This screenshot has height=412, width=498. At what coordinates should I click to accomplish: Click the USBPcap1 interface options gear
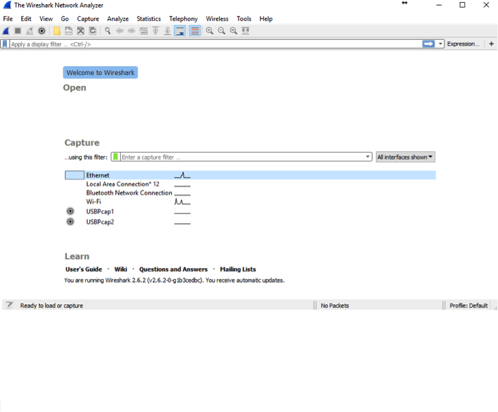tap(70, 211)
